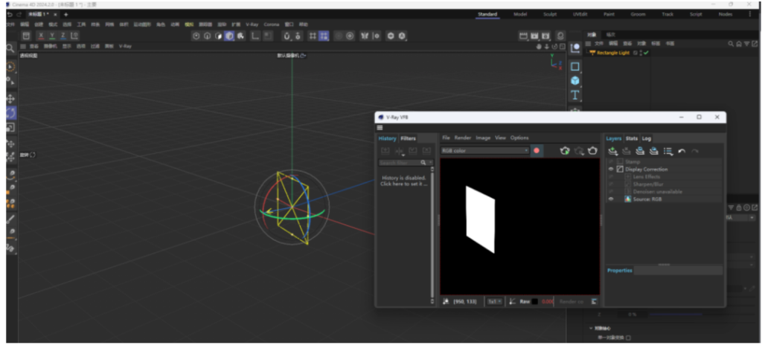Viewport: 762px width, 345px height.
Task: Click the red circle channel button in VFB
Action: click(537, 151)
